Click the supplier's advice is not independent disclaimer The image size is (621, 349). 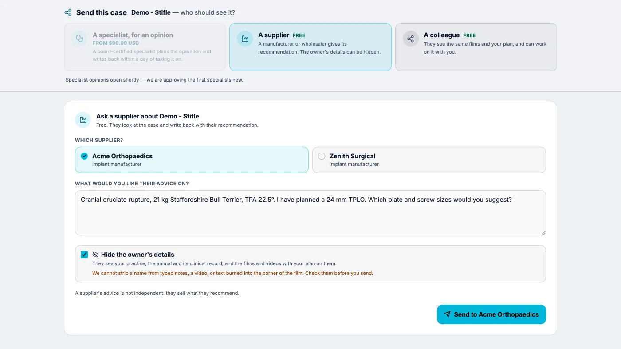pos(157,293)
